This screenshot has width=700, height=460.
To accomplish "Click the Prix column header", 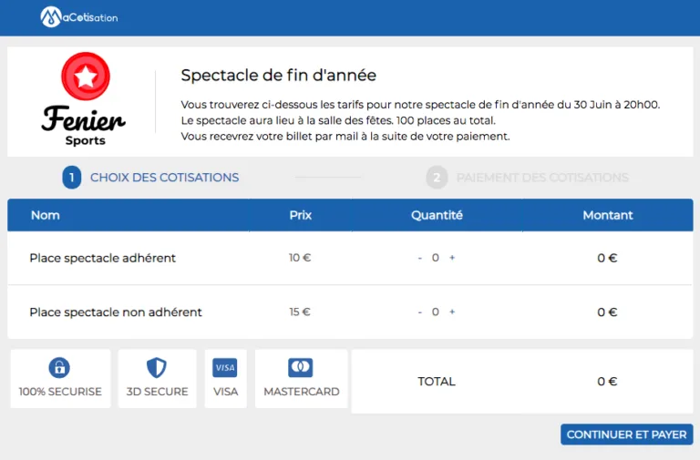I will click(301, 215).
